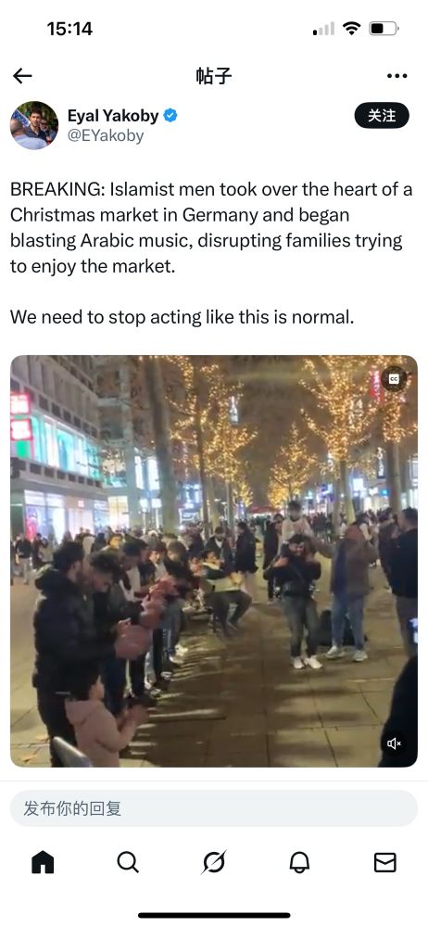Open Eyal Yakoby's profile avatar
Screen dimensions: 428x927
coord(34,125)
